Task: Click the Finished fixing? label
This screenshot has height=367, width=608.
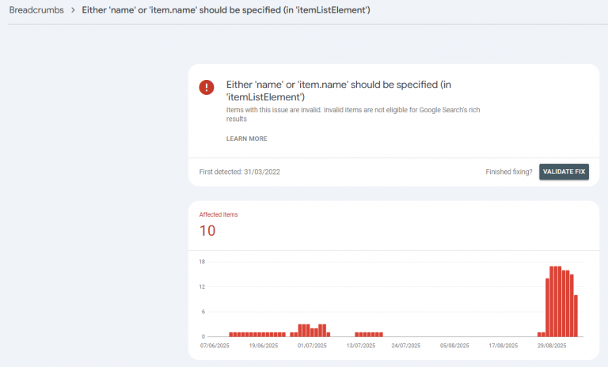Action: (x=509, y=172)
